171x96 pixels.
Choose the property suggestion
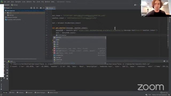79,55
